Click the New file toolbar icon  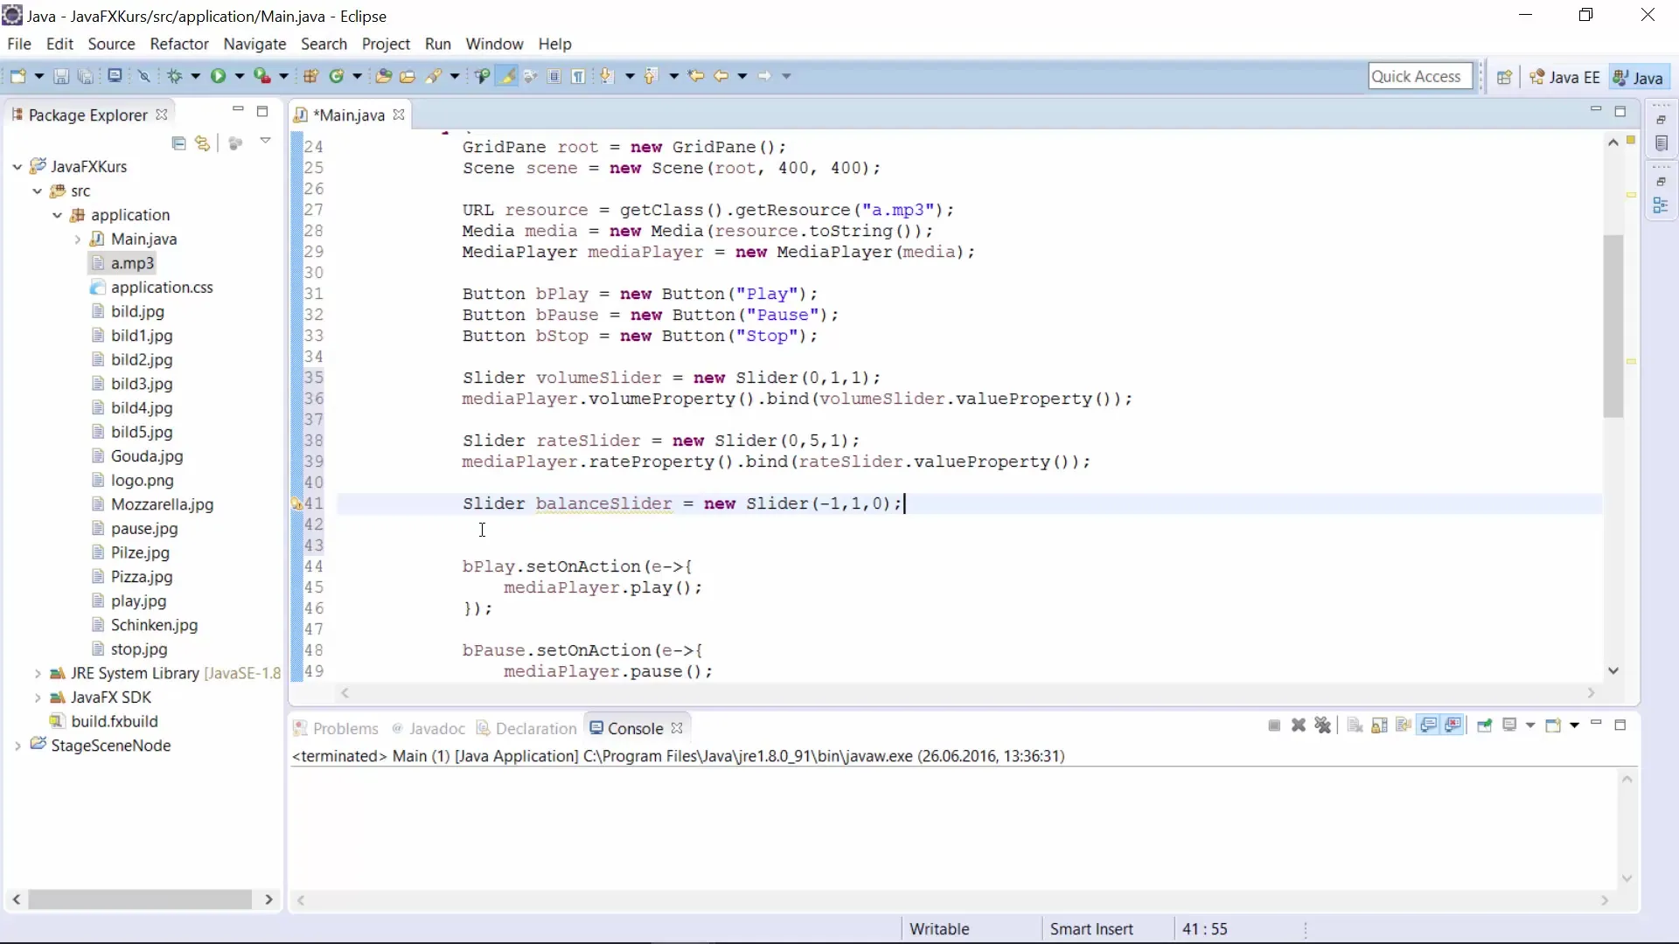point(18,76)
